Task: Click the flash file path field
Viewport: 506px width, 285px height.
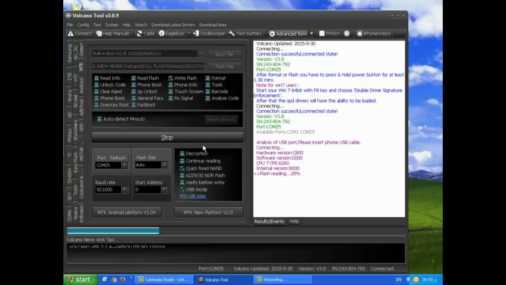Action: coord(148,66)
